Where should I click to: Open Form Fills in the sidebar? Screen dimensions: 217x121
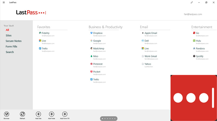(x=11, y=46)
